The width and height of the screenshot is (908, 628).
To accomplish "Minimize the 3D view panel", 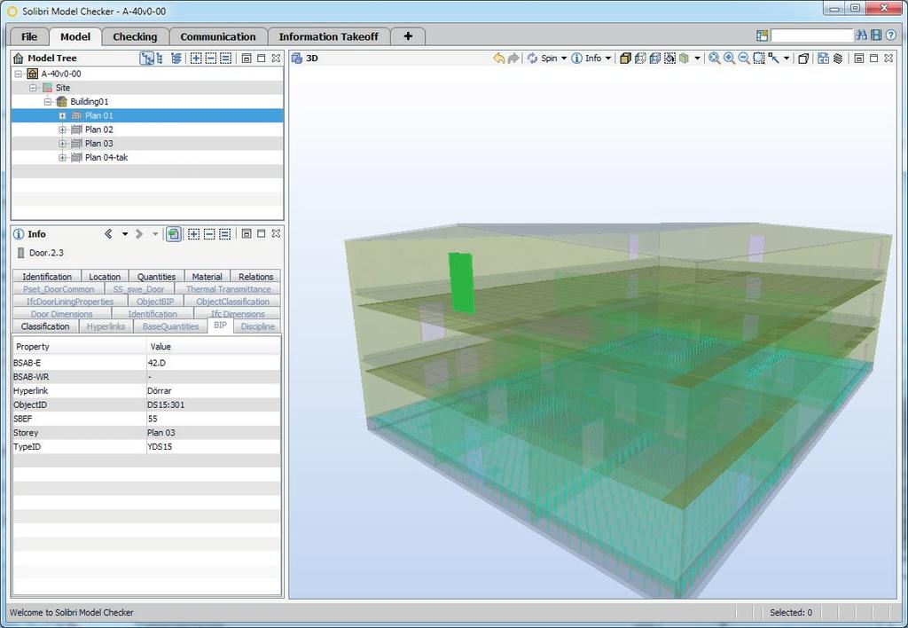I will click(x=858, y=58).
